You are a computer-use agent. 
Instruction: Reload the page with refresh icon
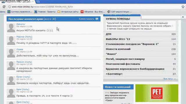point(4,7)
